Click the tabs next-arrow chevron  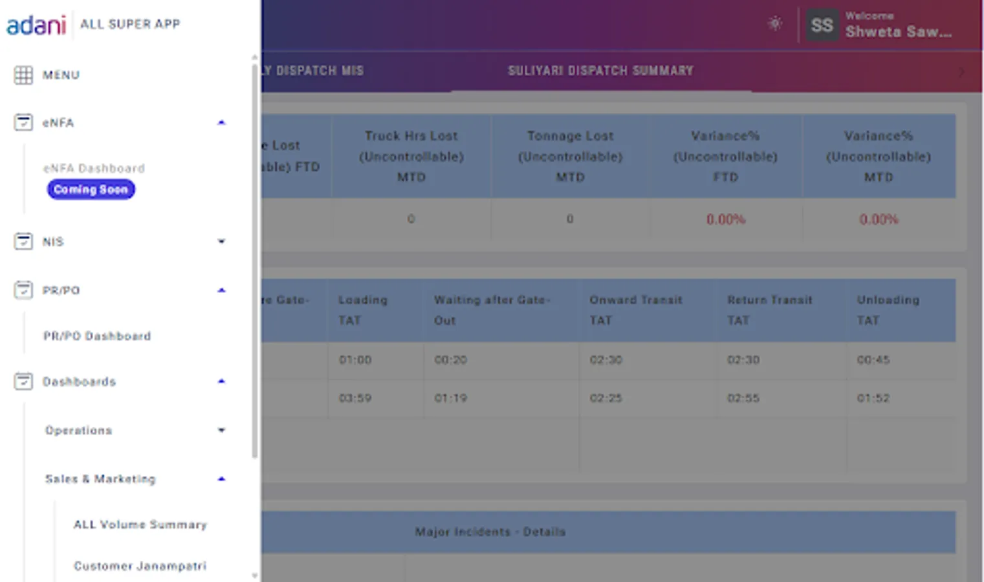click(x=961, y=71)
